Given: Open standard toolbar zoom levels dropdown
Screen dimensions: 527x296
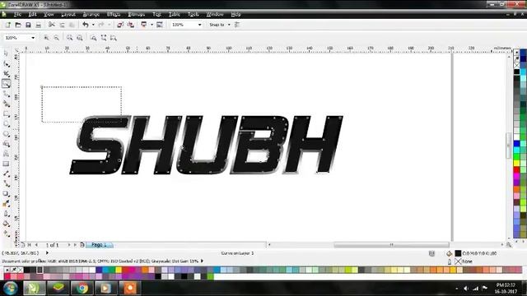Looking at the screenshot, I should [199, 25].
